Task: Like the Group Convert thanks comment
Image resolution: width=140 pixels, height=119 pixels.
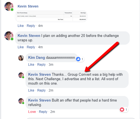Action: (x=31, y=90)
